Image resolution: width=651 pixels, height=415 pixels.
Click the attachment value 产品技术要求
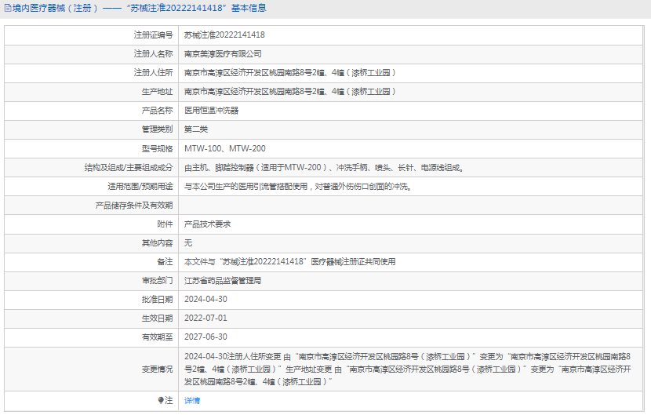pos(207,224)
